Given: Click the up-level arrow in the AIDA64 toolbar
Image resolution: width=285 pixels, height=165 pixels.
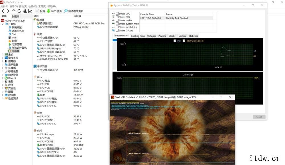Looking at the screenshot, I should [x=14, y=11].
